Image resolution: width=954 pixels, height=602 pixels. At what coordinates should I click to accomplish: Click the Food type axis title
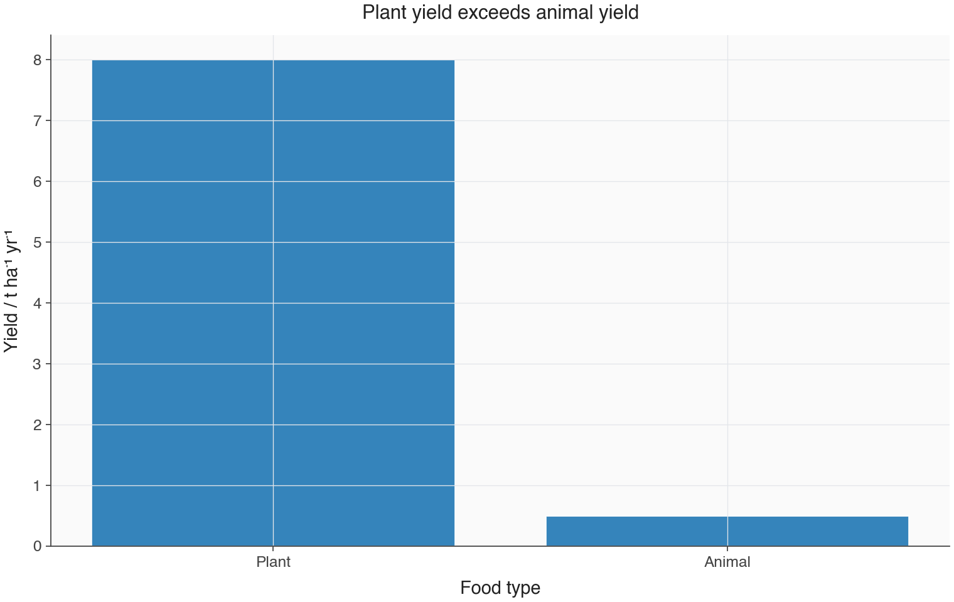coord(500,588)
